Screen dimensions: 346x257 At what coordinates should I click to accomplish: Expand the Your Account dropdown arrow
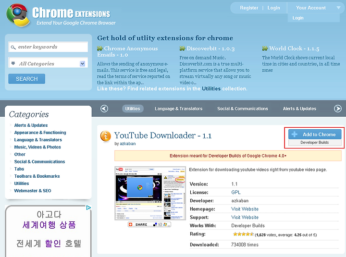(338, 8)
